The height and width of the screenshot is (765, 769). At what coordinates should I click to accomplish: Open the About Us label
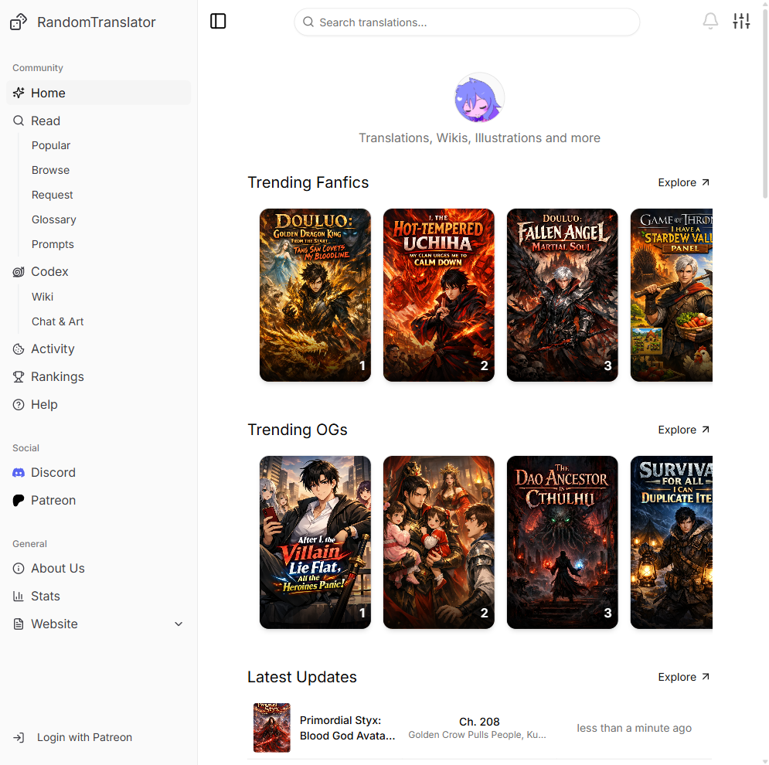coord(58,569)
